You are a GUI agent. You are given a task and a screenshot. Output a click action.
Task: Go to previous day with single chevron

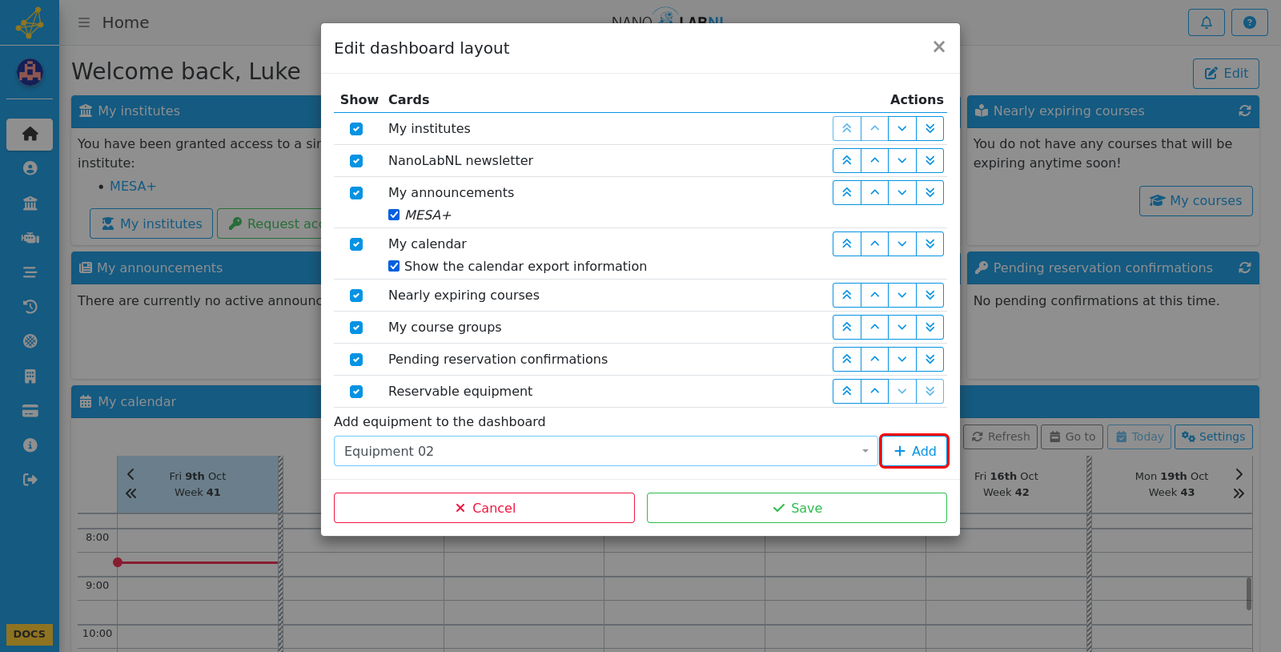[x=131, y=474]
